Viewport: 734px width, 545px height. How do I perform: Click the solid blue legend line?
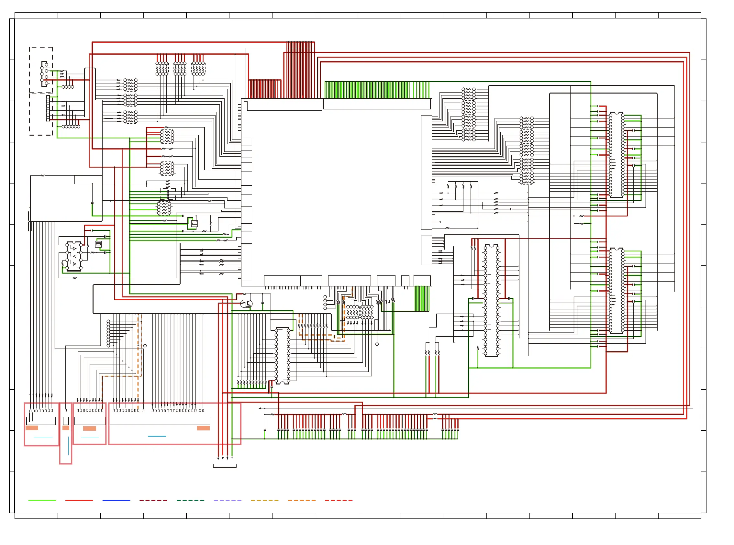(116, 500)
